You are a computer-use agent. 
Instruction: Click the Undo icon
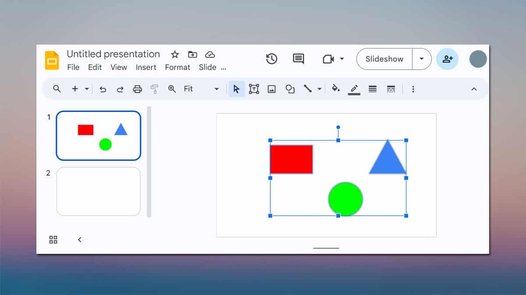point(103,89)
